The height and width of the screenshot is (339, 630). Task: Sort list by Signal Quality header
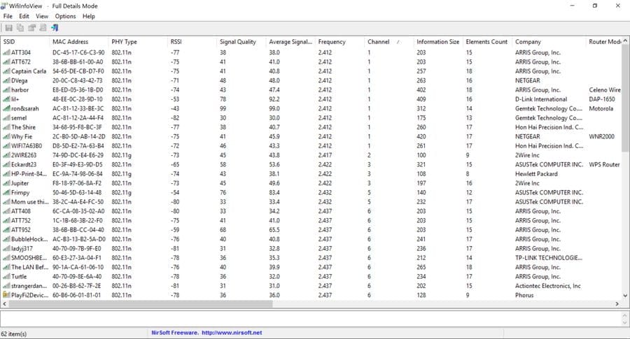point(237,42)
